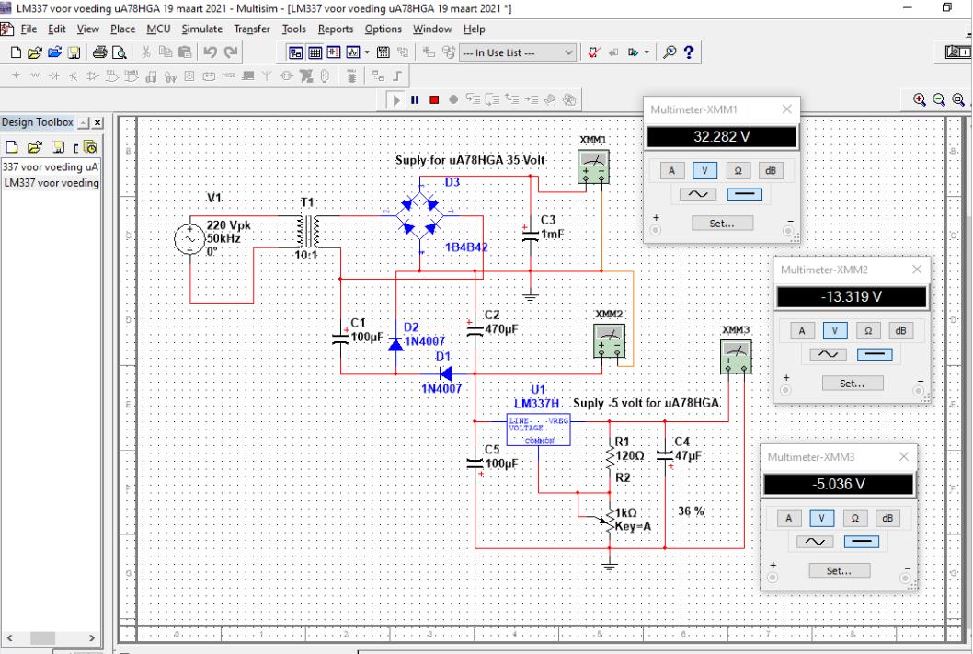Screen dimensions: 973x654
Task: Click the Place Basic resistor component icon
Action: (35, 76)
